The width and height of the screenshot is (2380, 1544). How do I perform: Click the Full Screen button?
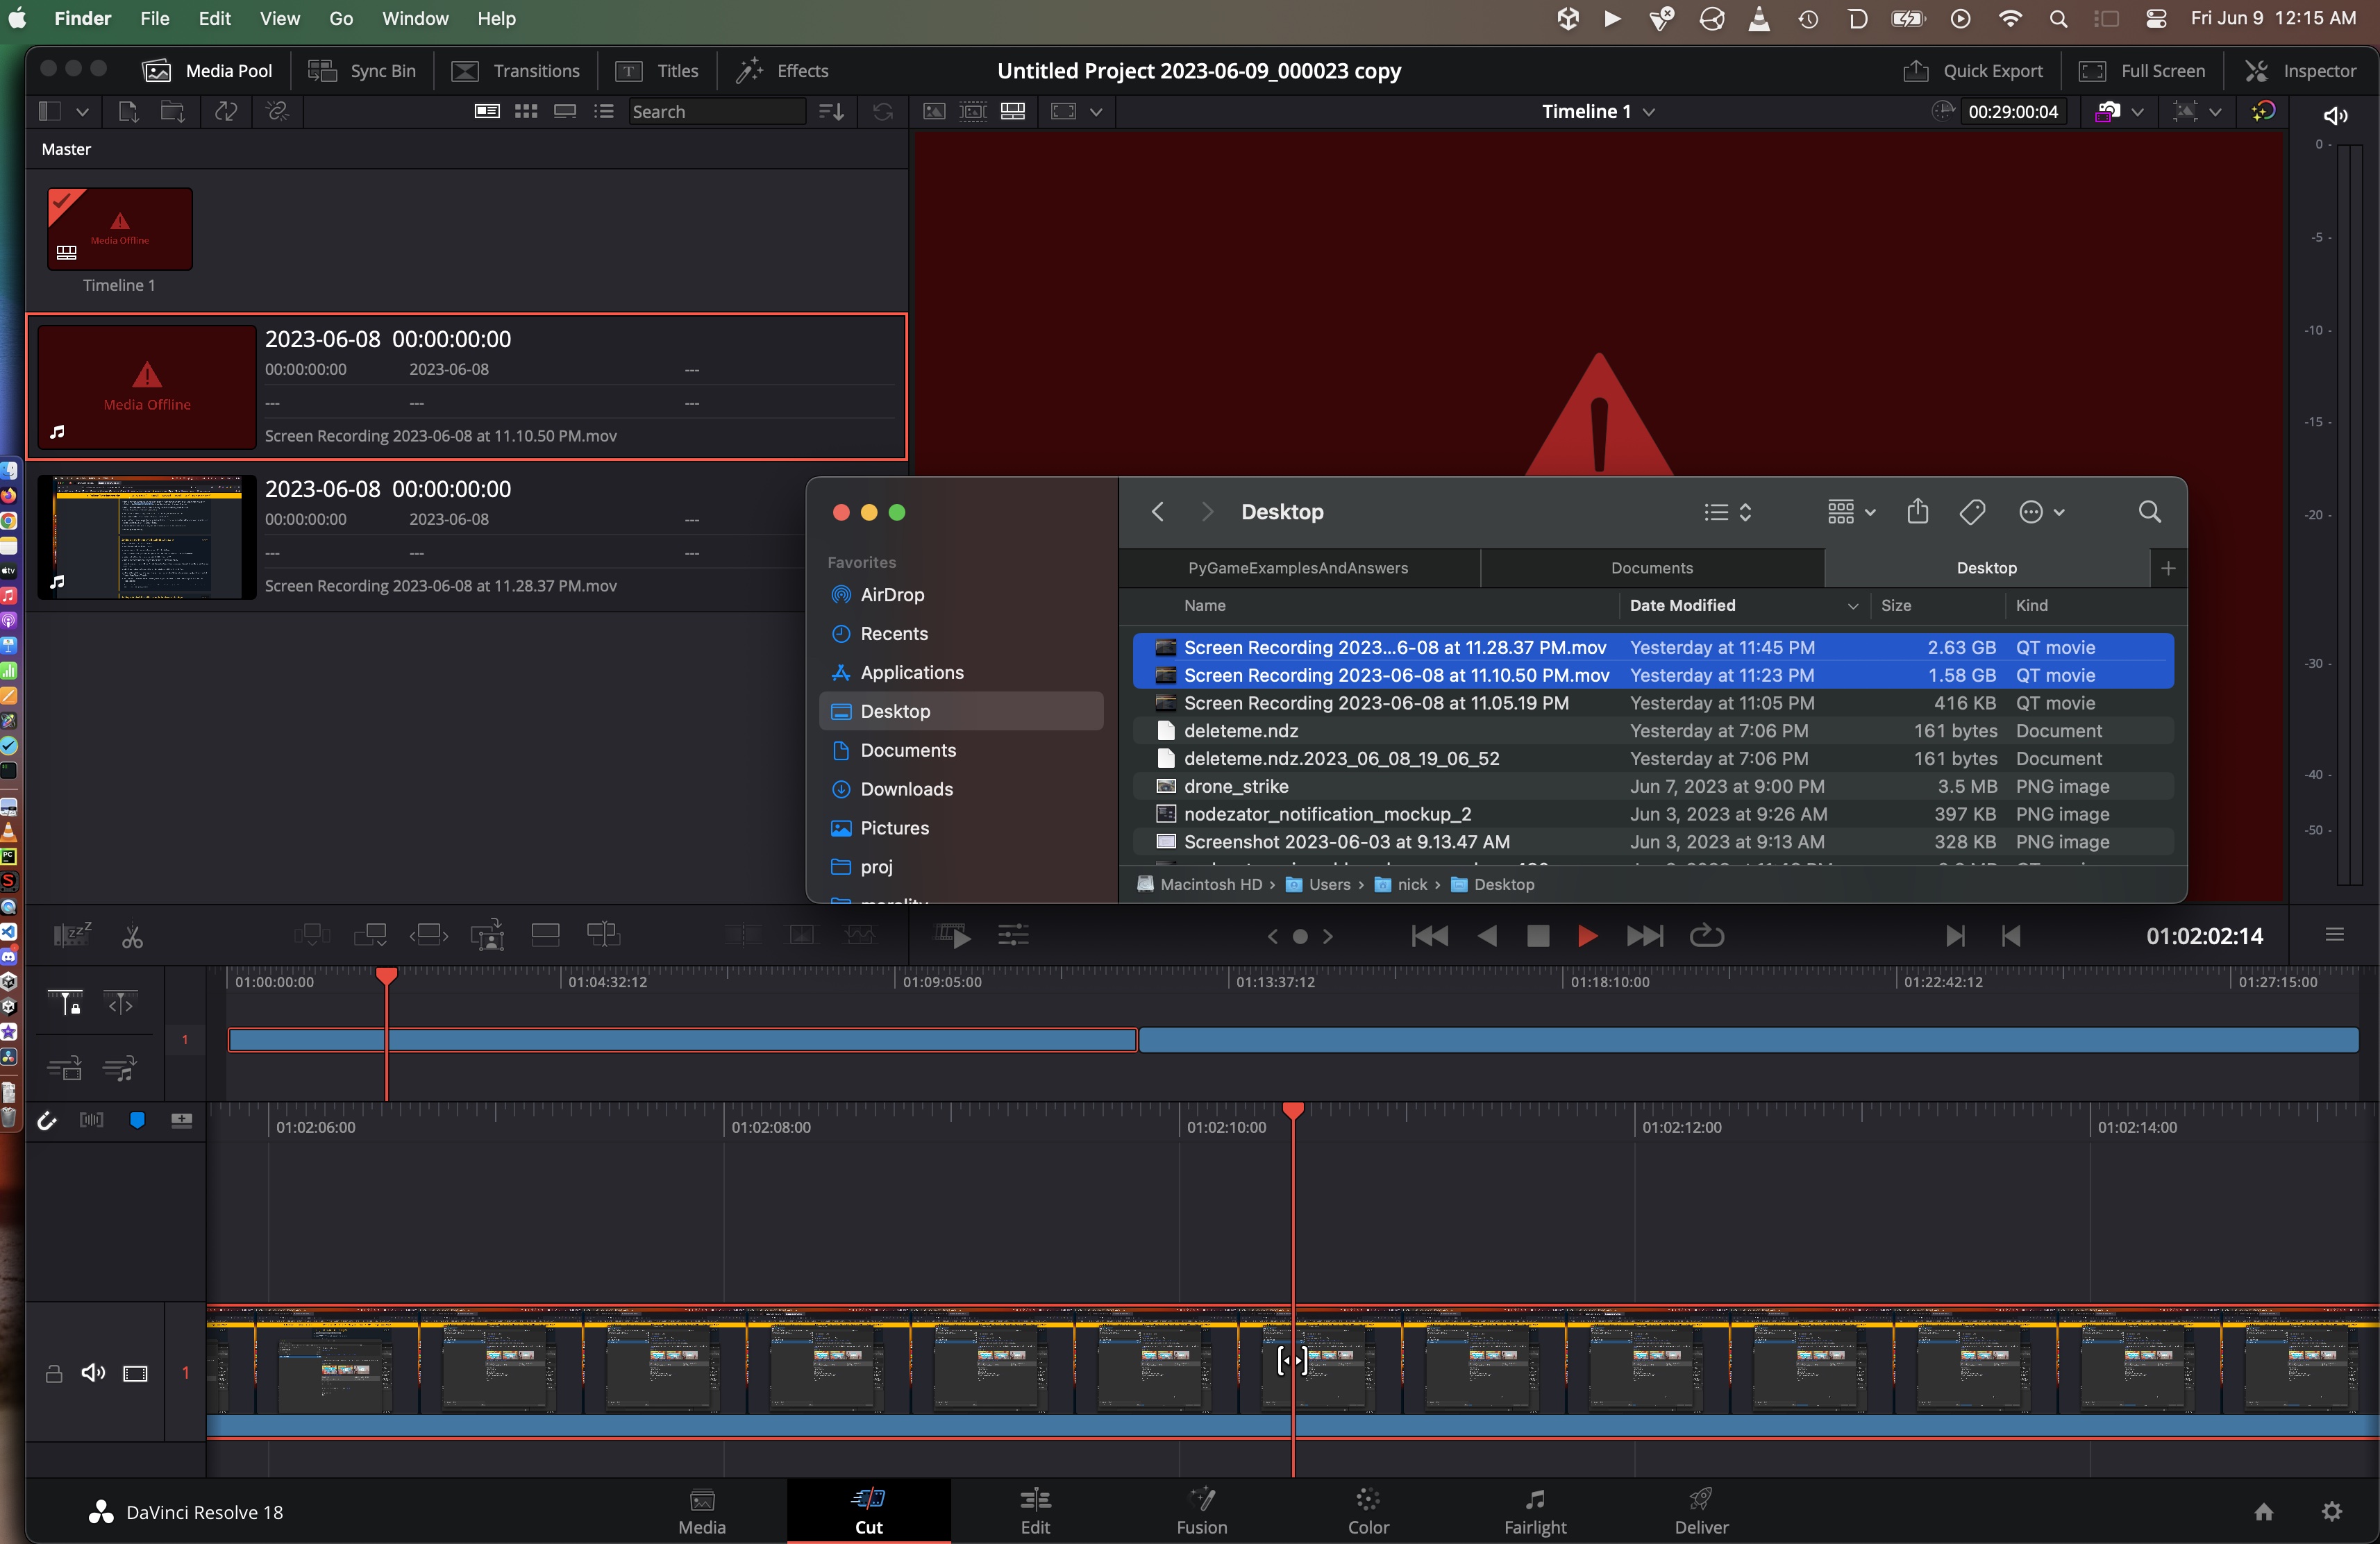(2142, 70)
